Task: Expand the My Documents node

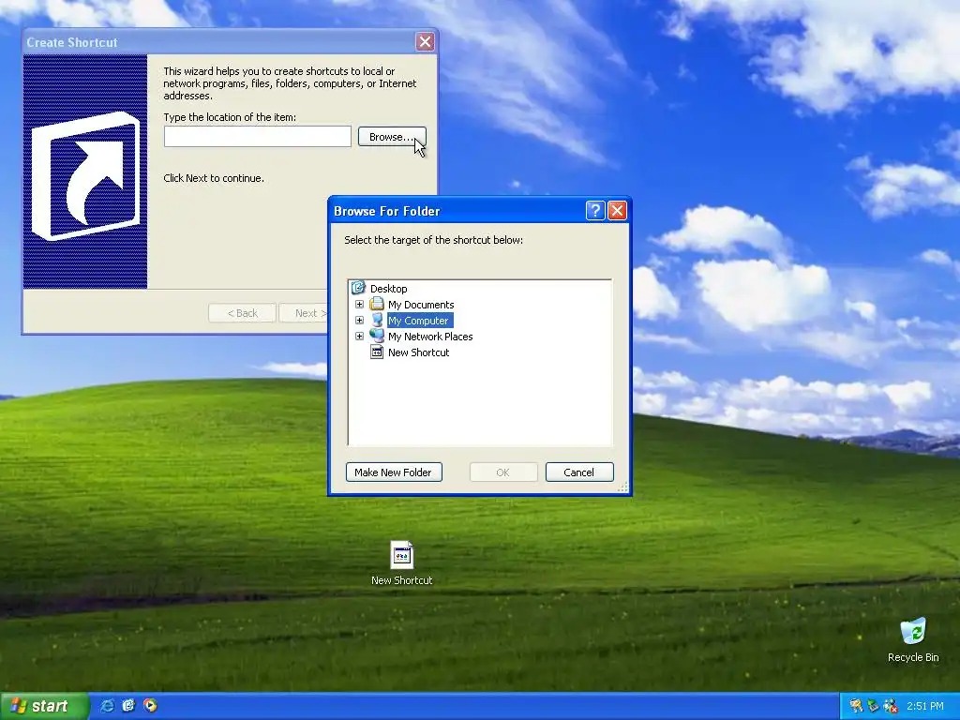Action: [x=359, y=305]
